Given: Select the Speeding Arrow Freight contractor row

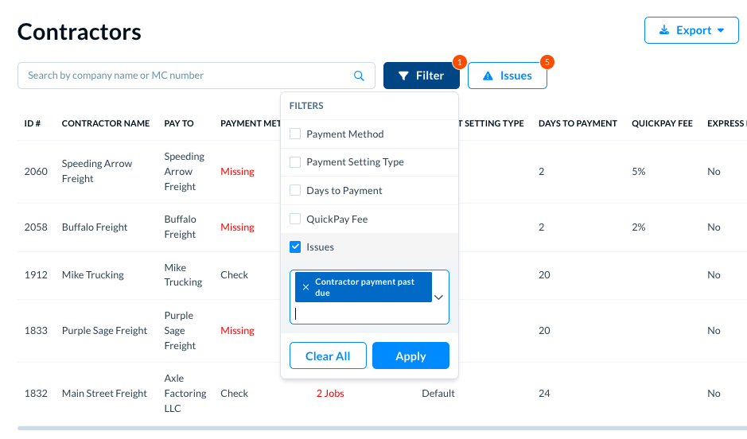Looking at the screenshot, I should pos(97,171).
